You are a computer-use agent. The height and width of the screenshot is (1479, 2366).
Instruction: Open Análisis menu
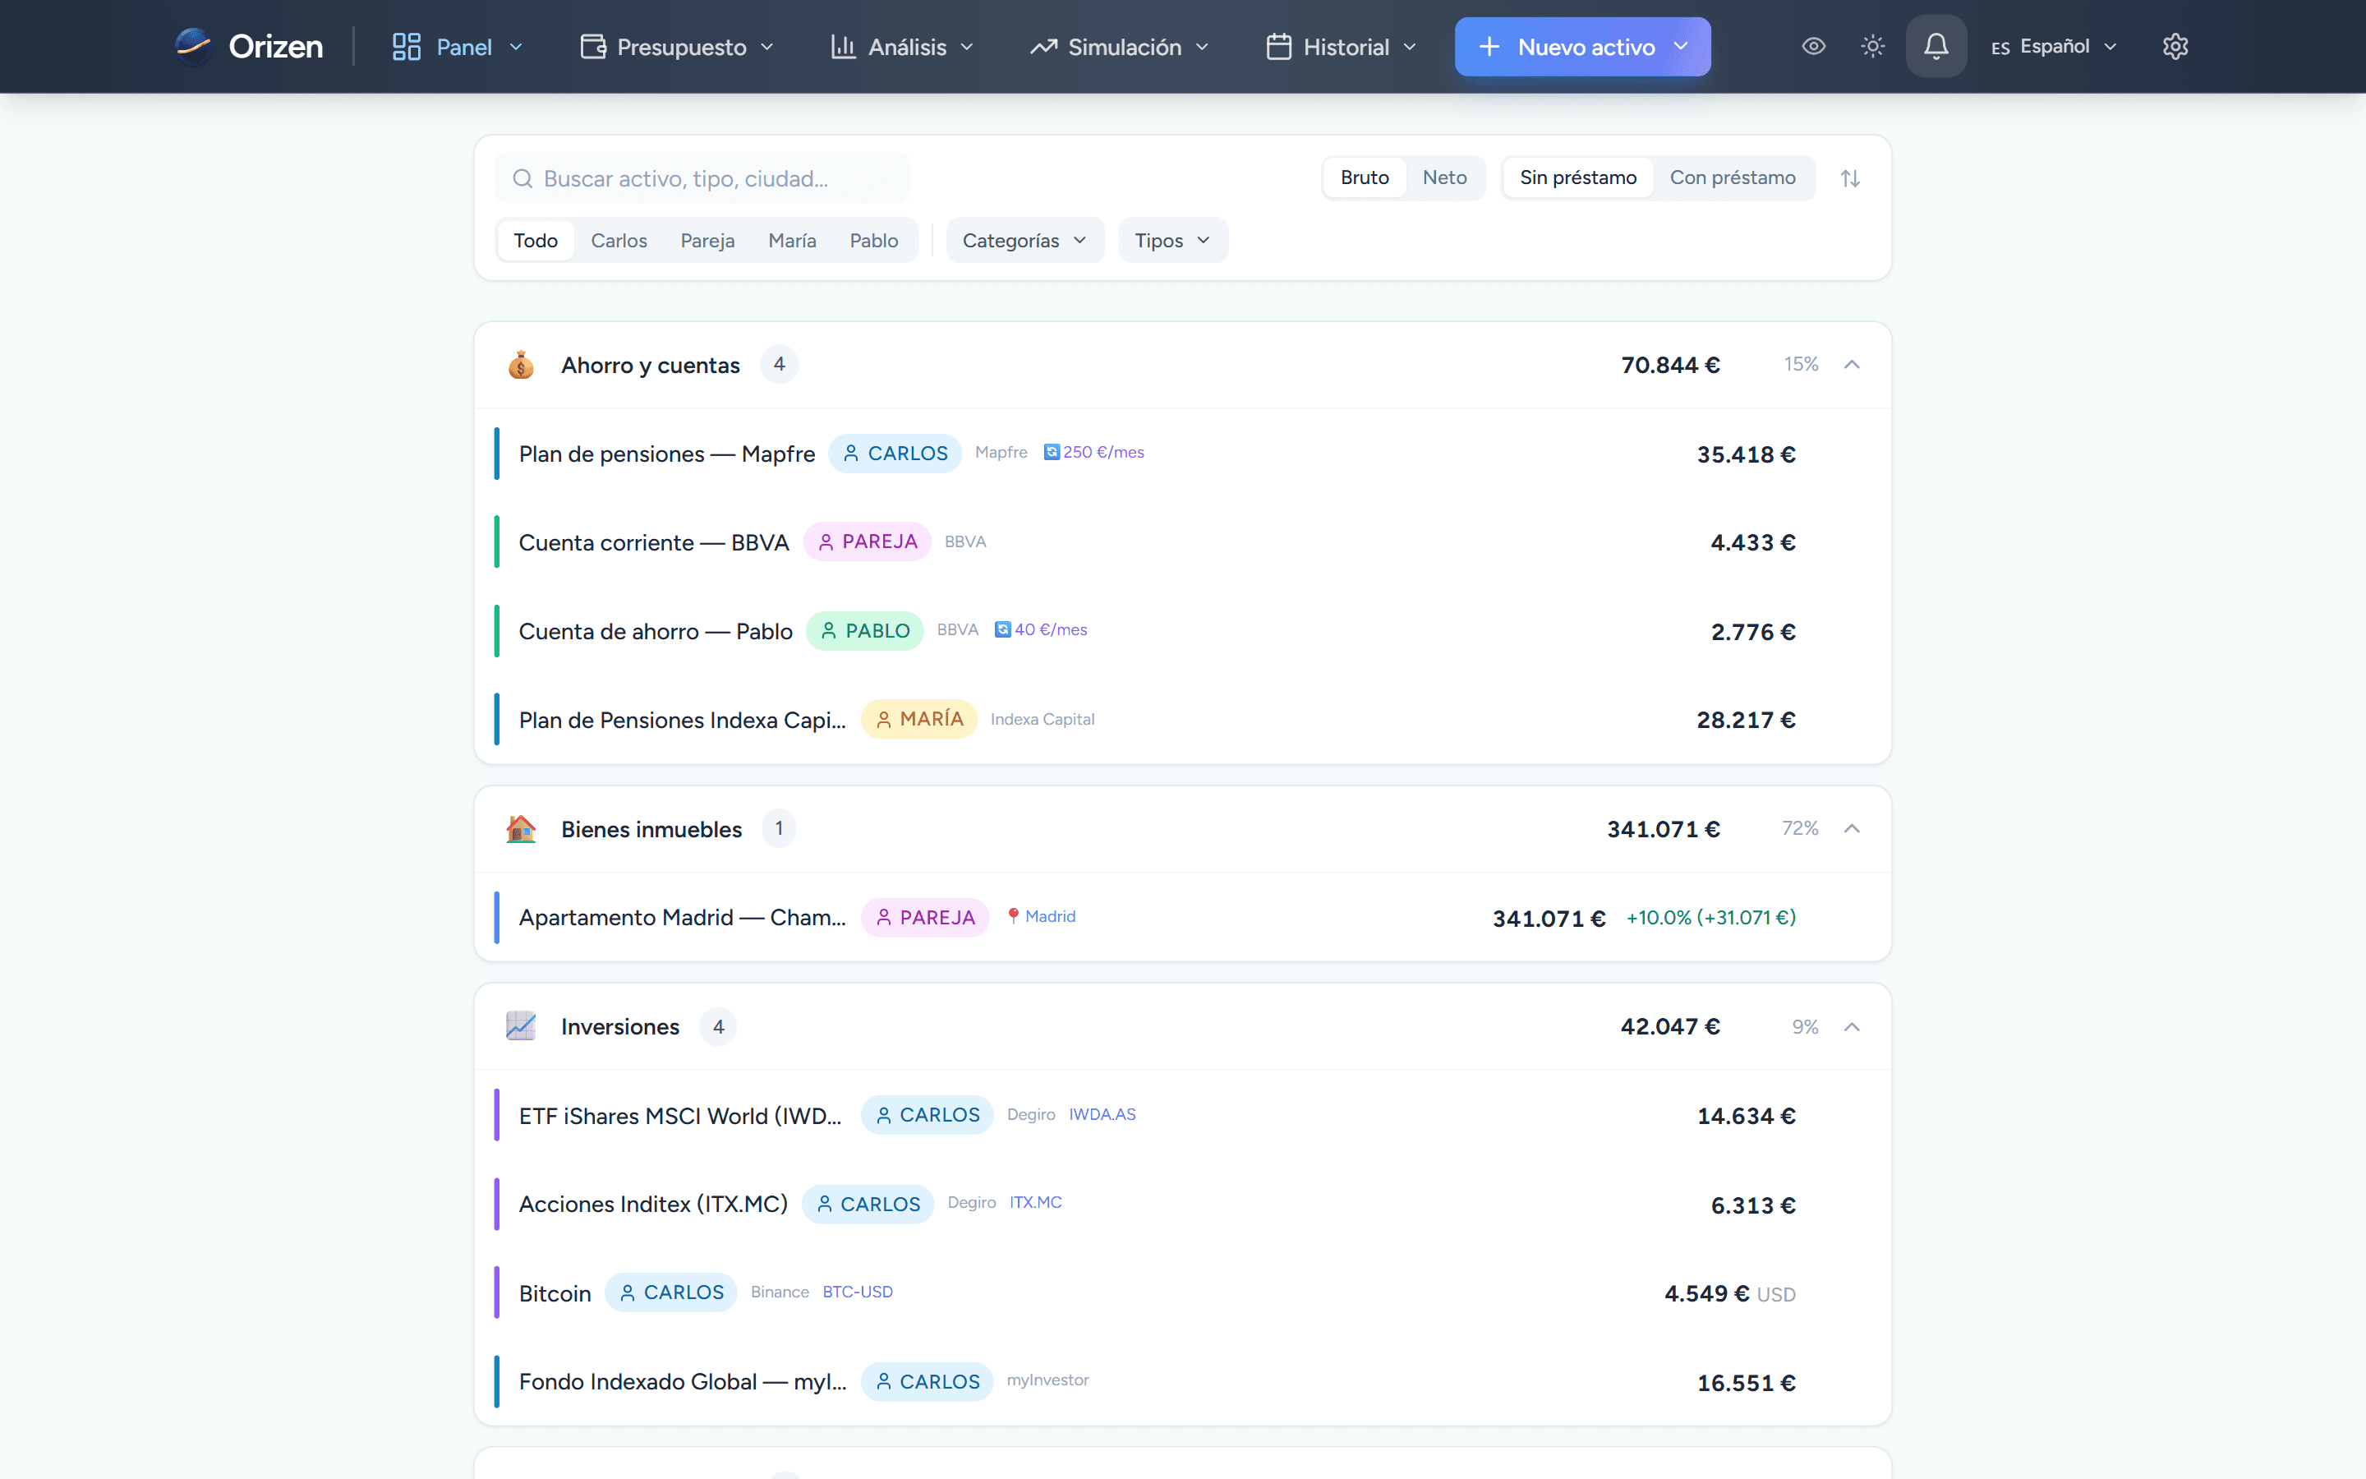coord(901,46)
